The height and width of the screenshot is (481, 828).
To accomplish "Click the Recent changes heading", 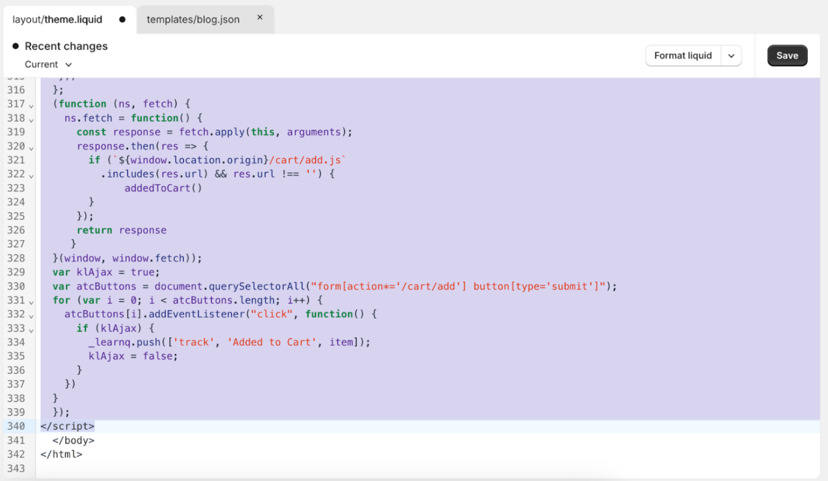I will pyautogui.click(x=66, y=46).
